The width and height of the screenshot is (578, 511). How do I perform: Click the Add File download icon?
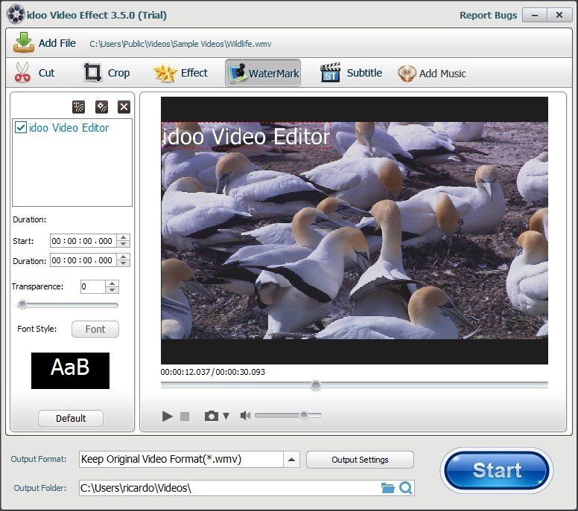click(24, 42)
